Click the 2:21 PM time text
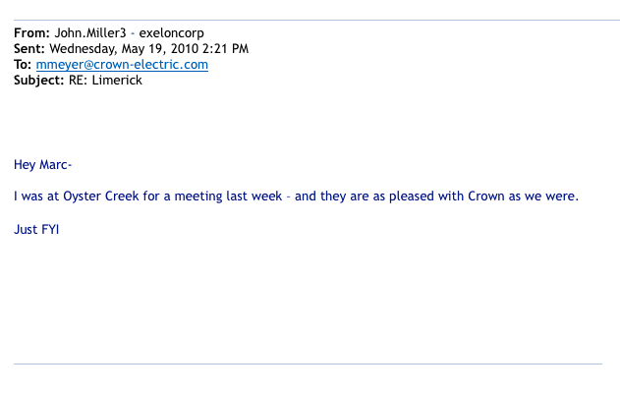The width and height of the screenshot is (620, 393). point(225,48)
